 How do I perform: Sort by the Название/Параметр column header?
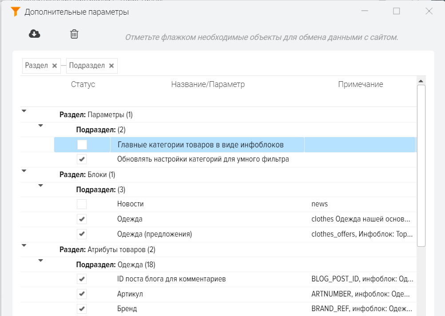coord(208,84)
